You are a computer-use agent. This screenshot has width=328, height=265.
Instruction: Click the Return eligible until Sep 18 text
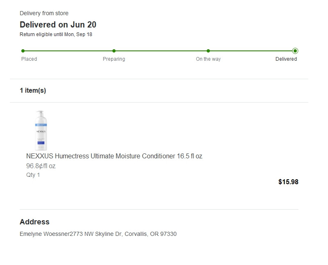point(56,34)
